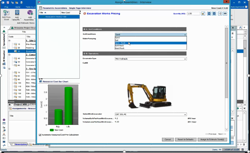Click the panel layout icon beside the rightmost toolbar icon

220,14
